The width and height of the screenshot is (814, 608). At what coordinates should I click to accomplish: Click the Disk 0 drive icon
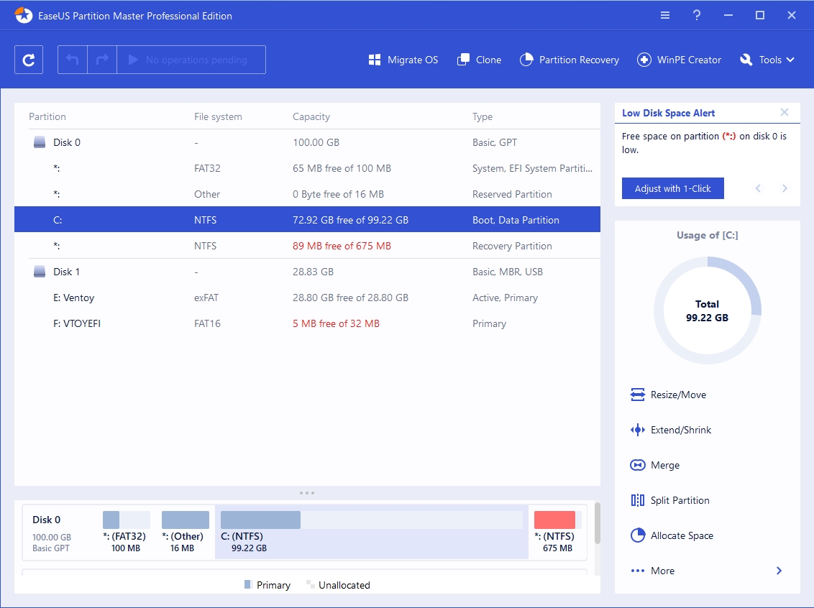click(x=40, y=142)
